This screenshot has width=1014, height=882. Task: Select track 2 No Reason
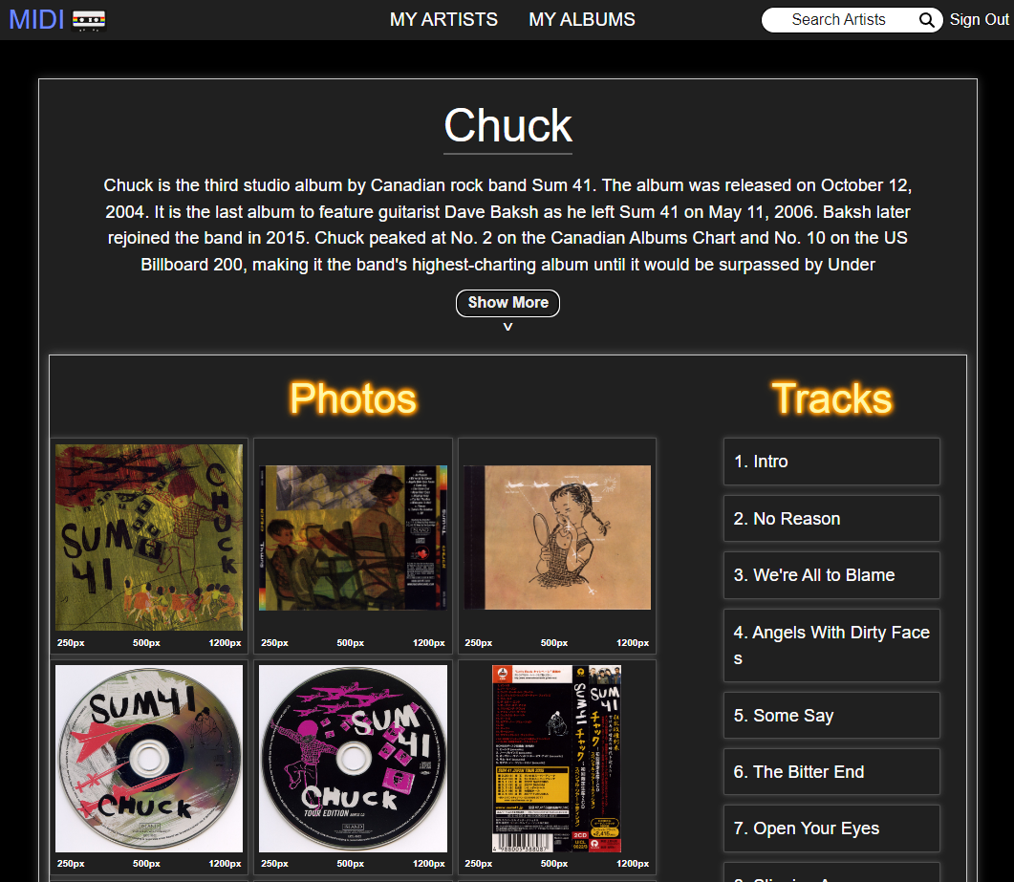tap(831, 519)
